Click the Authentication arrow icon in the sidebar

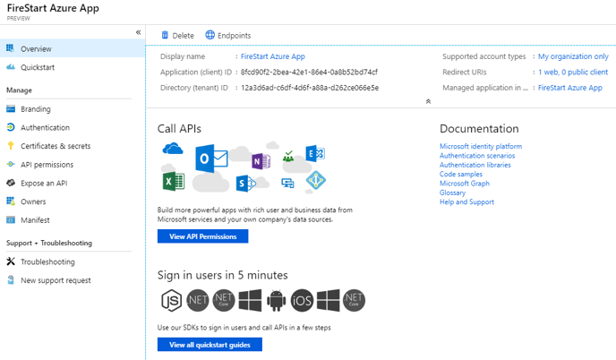(11, 127)
